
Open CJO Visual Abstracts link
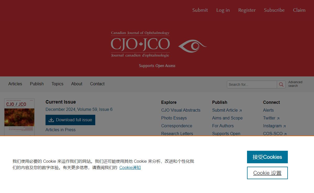coord(181,110)
